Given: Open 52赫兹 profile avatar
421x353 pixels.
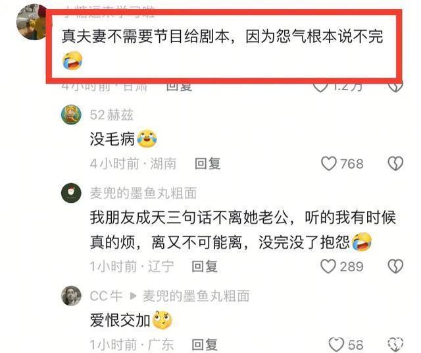Looking at the screenshot, I should click(71, 115).
